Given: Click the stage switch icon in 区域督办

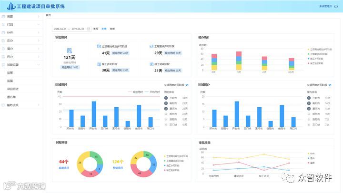Looking at the screenshot, I should click(x=330, y=85).
